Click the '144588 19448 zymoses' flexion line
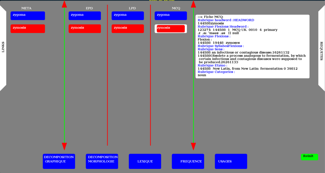This screenshot has width=325, height=173. point(219,43)
